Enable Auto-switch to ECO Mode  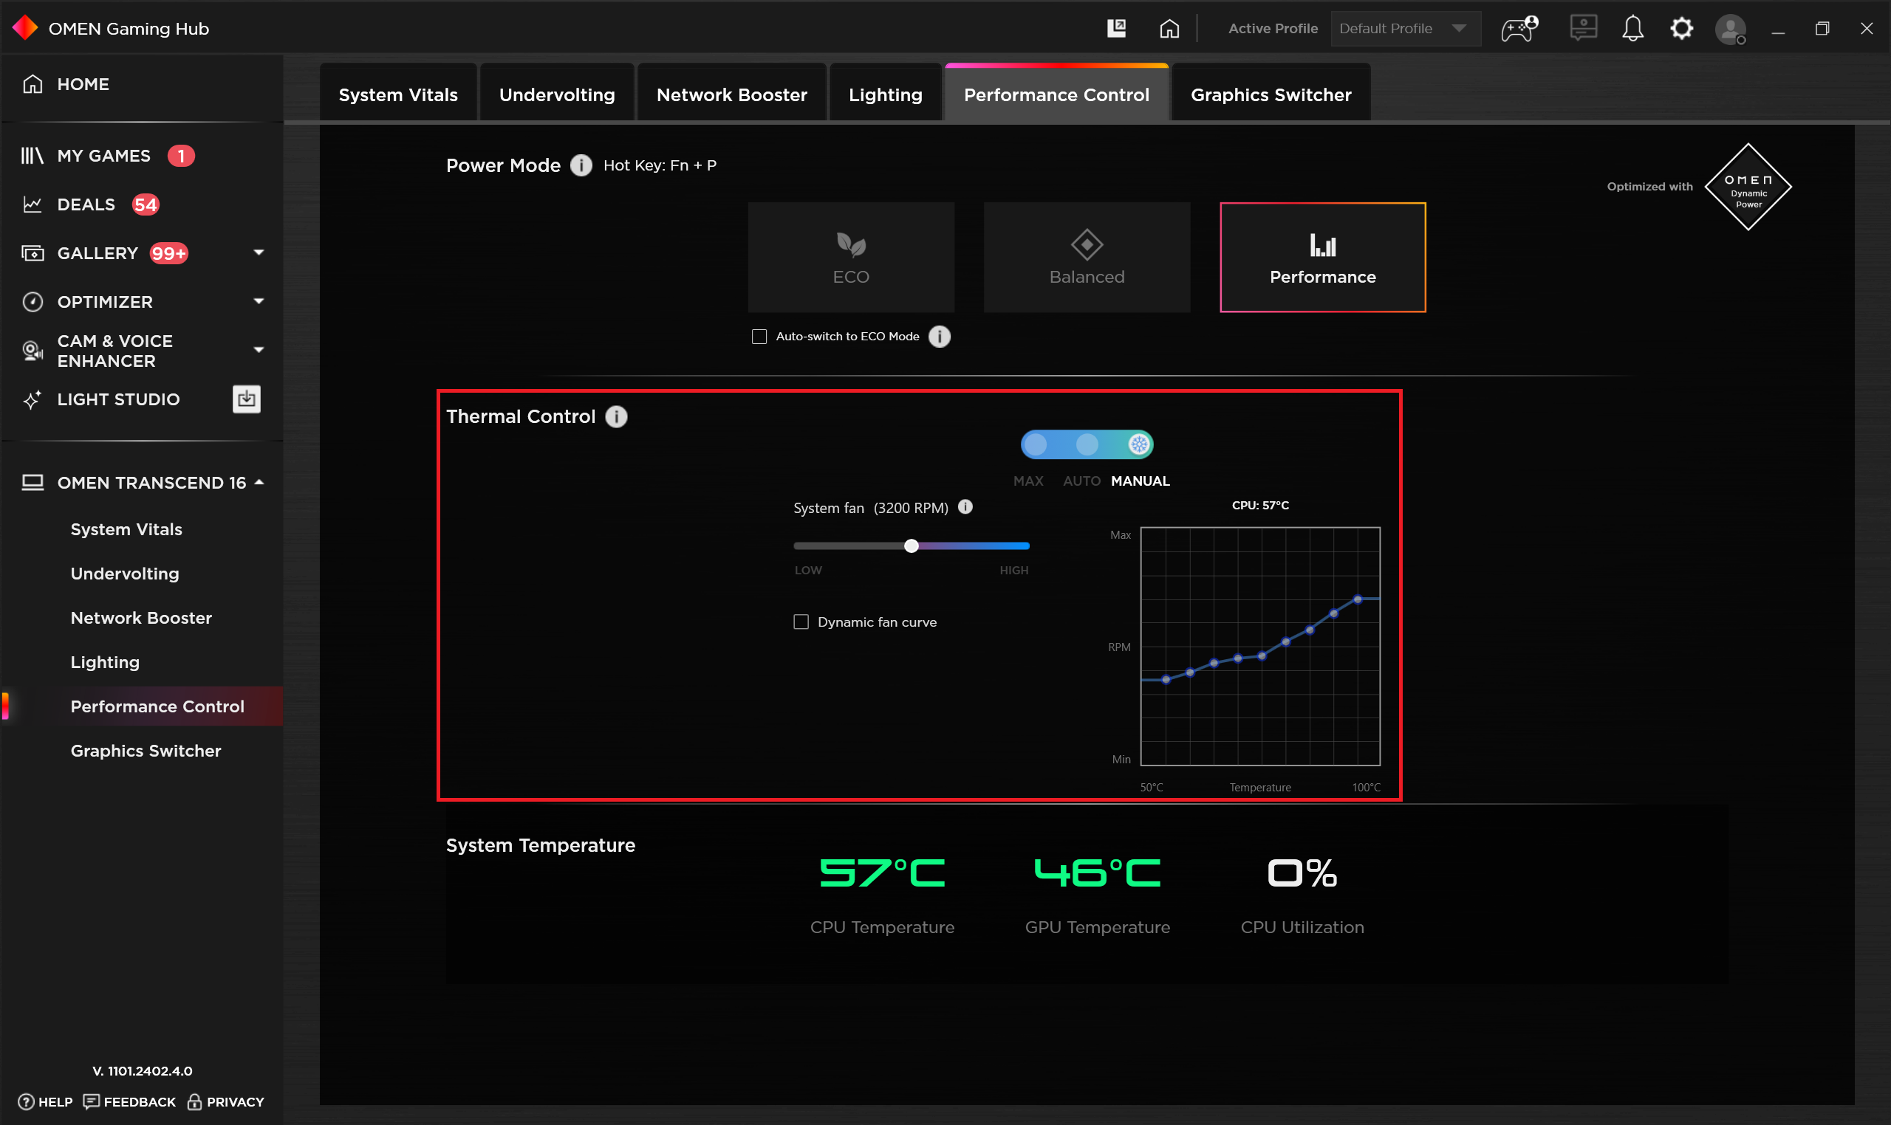click(759, 336)
